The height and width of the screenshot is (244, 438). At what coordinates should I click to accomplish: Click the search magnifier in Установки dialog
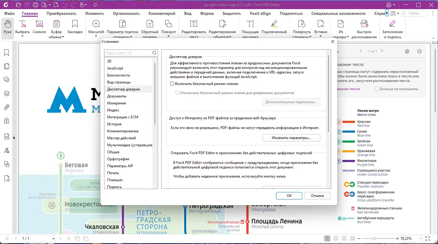(155, 53)
